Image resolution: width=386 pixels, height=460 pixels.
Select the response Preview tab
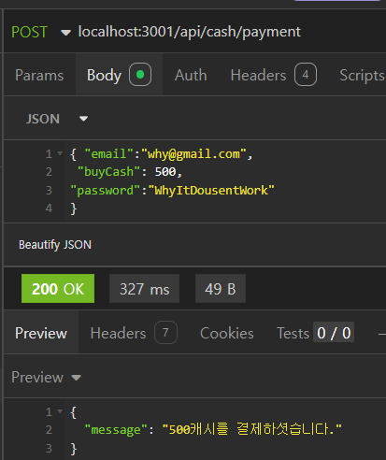(41, 333)
